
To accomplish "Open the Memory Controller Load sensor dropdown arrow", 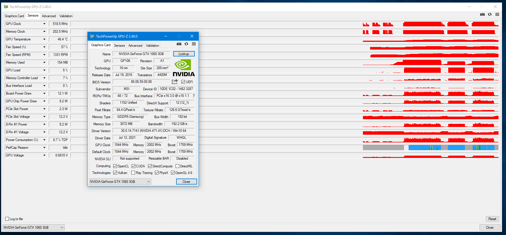I will 44,78.
